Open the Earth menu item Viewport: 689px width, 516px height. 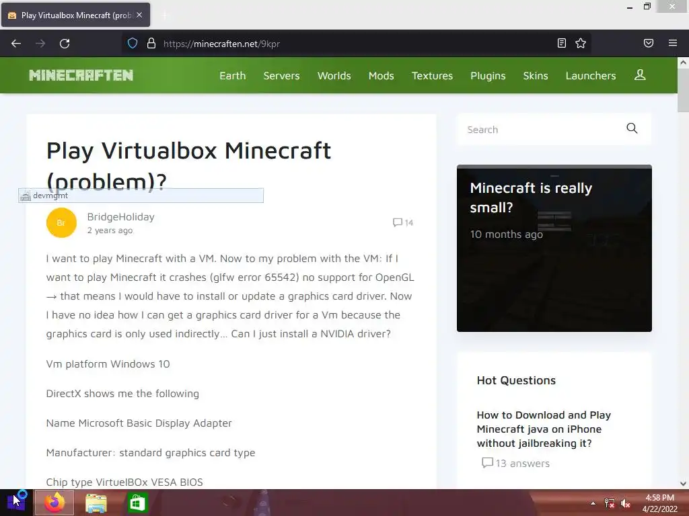[x=232, y=75]
